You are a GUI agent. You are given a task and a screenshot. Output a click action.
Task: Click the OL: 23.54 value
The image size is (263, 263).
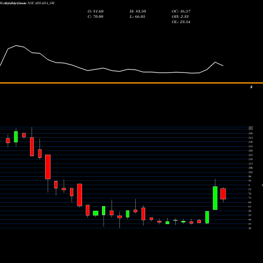[181, 22]
